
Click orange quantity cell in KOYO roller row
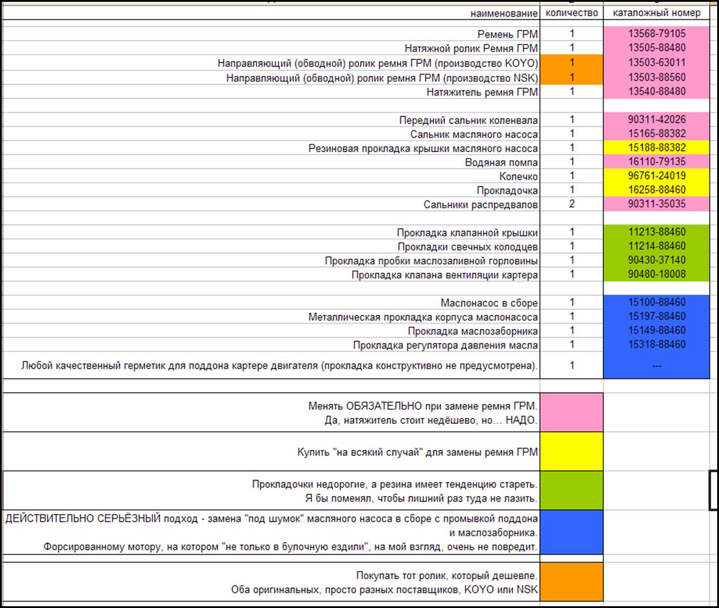pos(571,63)
